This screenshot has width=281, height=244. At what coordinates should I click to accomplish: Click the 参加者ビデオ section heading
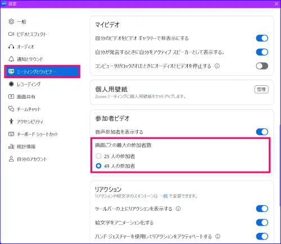112,118
